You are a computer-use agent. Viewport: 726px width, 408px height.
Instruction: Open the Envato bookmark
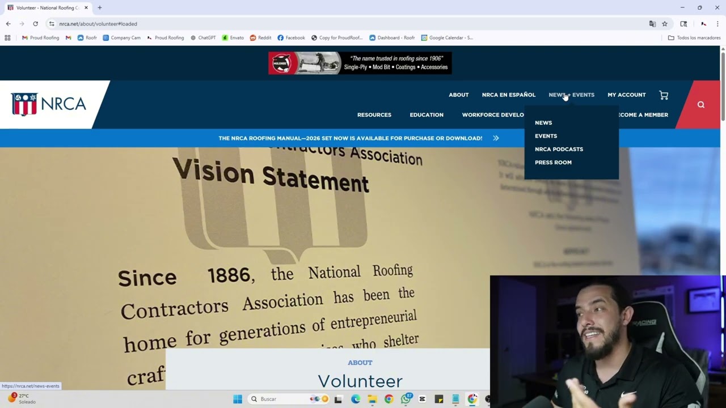pyautogui.click(x=233, y=38)
